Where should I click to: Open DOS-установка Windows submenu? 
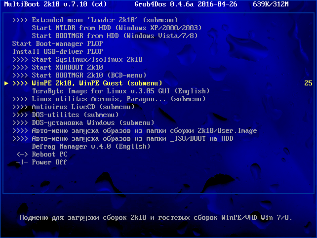83,122
